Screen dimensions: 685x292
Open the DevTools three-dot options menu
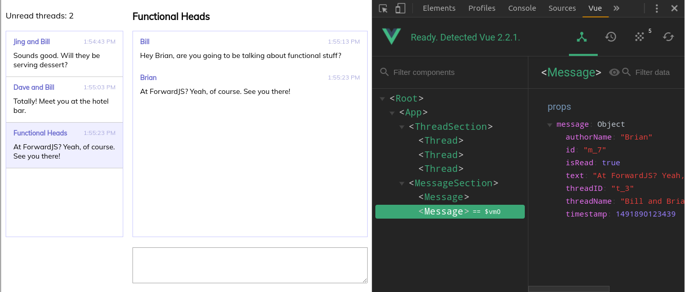[x=657, y=8]
